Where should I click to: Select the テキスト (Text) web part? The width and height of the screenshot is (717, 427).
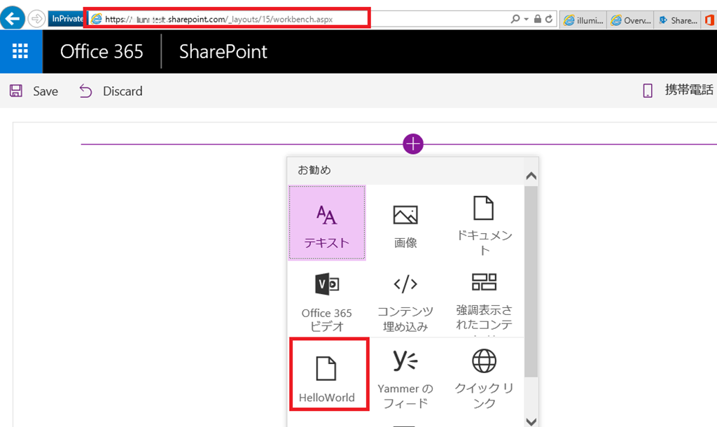(x=326, y=223)
